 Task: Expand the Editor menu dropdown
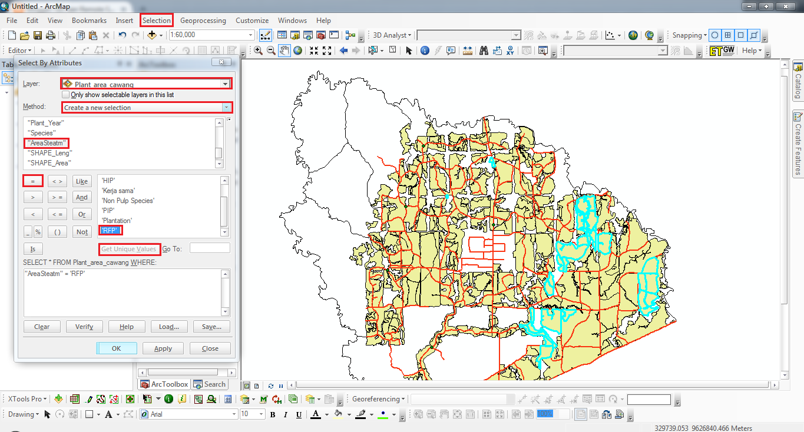(20, 51)
